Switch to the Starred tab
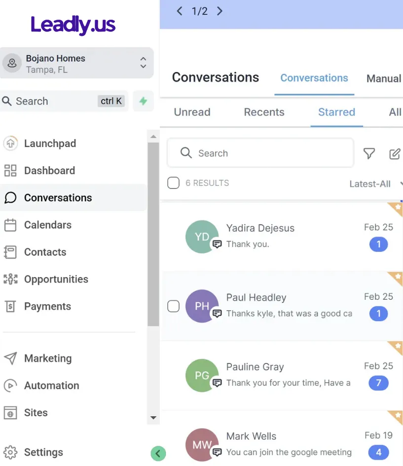This screenshot has width=403, height=466. [x=337, y=112]
